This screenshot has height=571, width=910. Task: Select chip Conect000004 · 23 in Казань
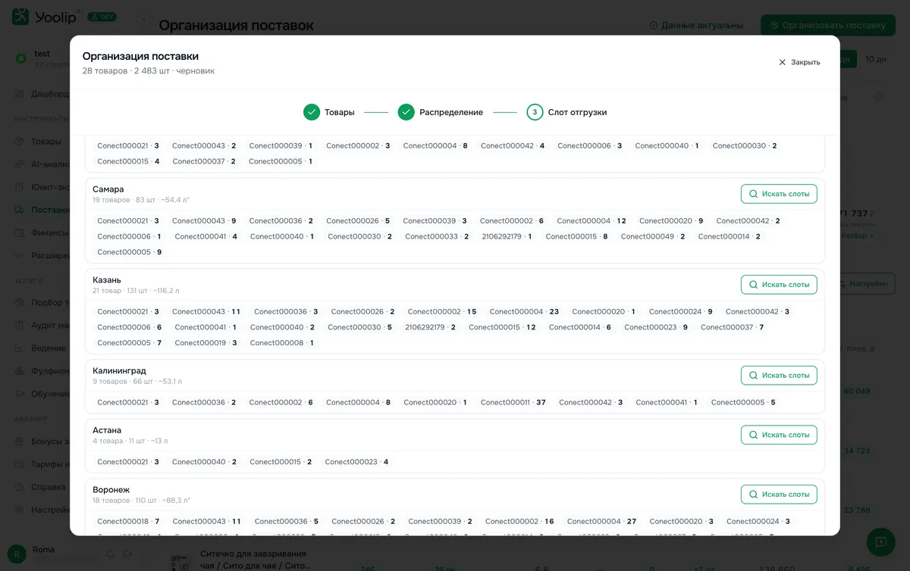(x=524, y=311)
